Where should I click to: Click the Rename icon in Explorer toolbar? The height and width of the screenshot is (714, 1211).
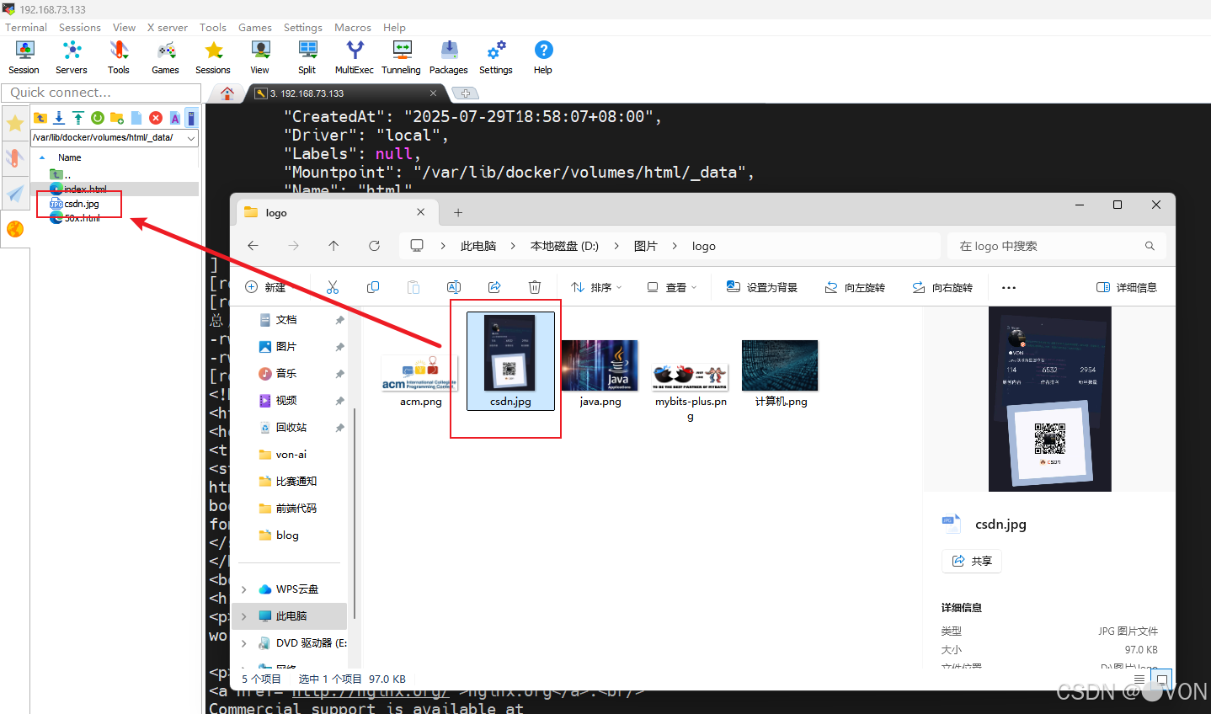[x=454, y=287]
